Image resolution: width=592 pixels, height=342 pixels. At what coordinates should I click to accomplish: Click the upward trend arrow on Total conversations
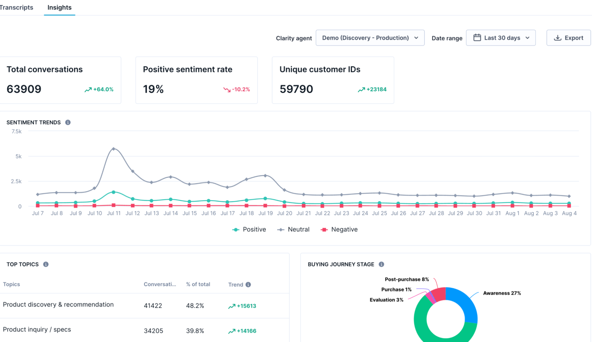(88, 90)
